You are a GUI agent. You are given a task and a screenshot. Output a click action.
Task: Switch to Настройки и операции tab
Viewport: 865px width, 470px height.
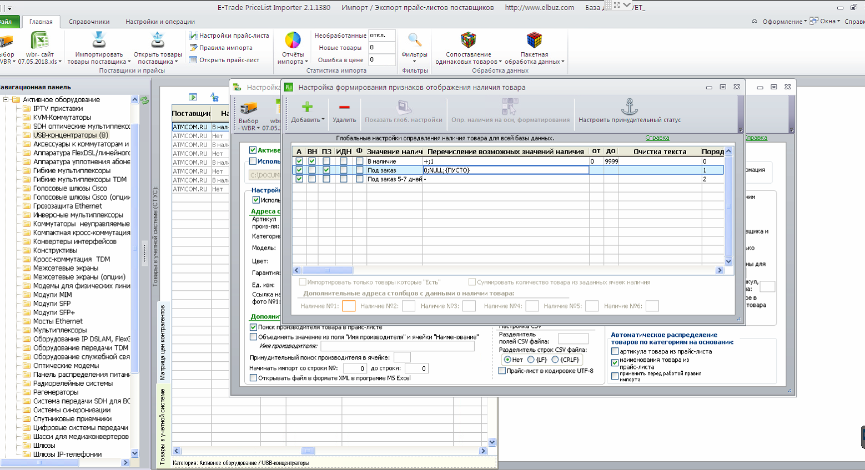(160, 22)
